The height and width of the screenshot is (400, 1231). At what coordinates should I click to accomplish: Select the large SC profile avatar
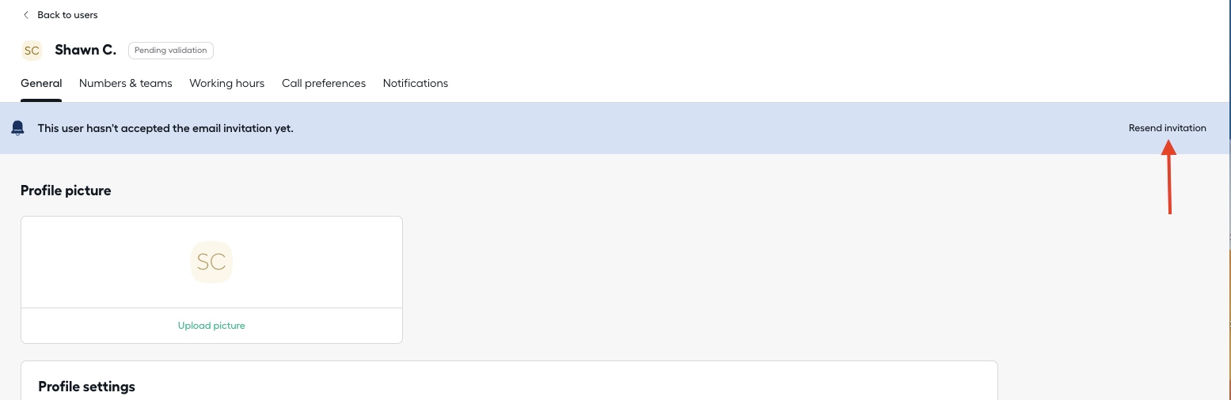point(211,262)
